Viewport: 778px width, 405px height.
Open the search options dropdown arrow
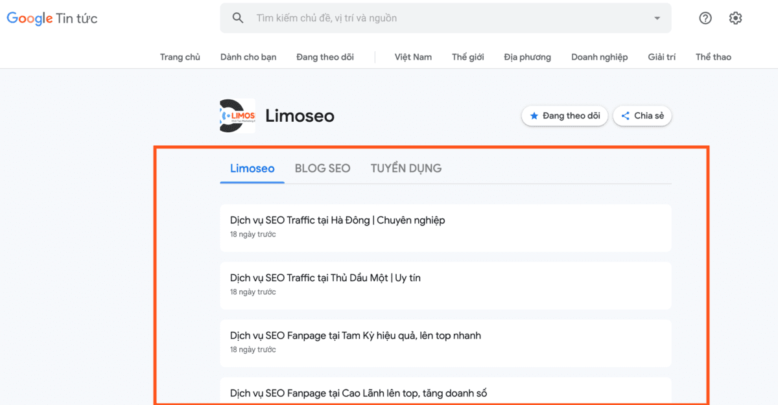(x=657, y=18)
